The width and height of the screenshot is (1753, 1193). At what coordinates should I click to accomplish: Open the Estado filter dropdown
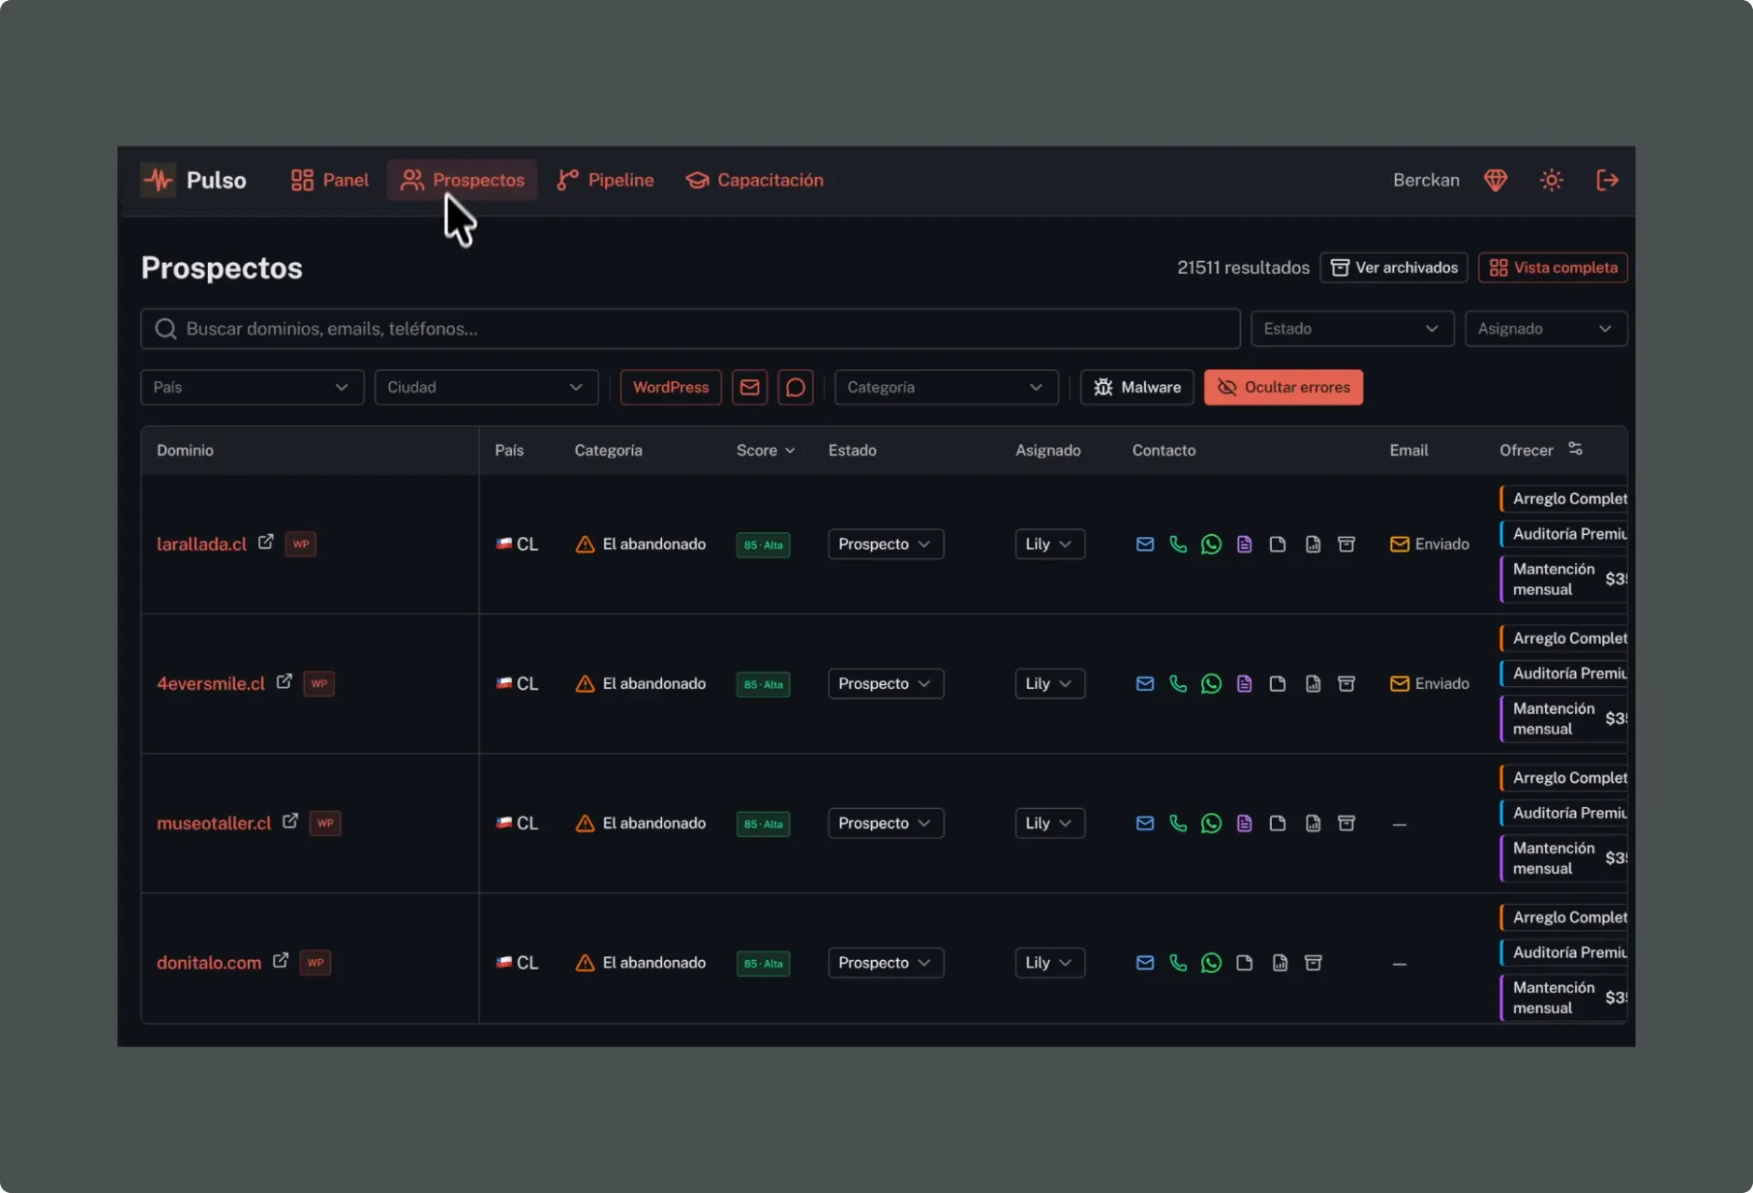1352,329
